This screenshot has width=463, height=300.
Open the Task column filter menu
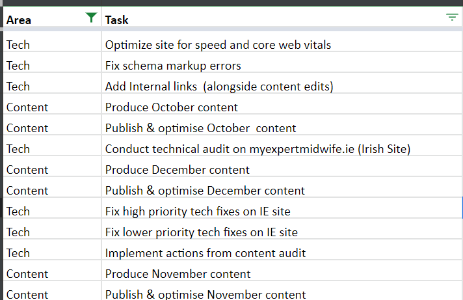[x=452, y=18]
